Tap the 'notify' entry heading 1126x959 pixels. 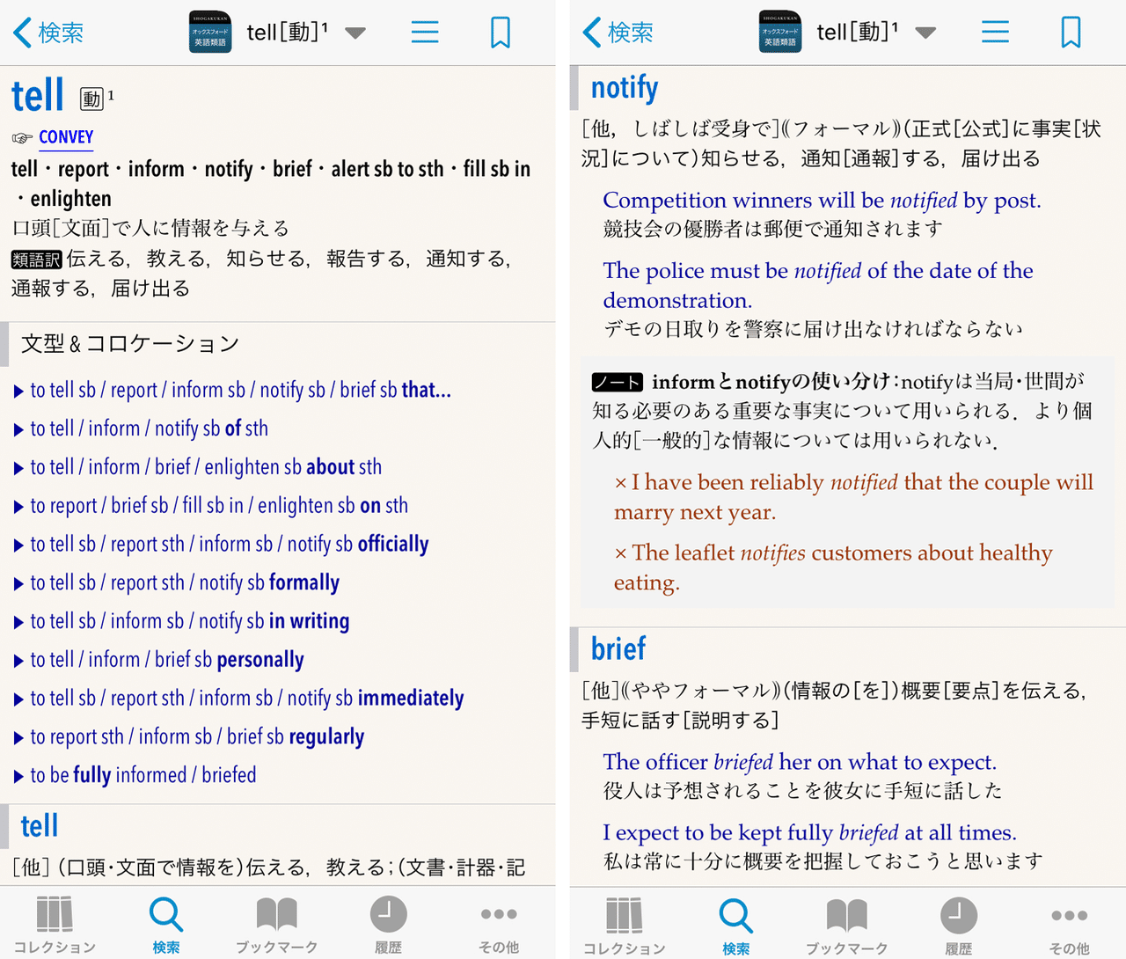[x=625, y=88]
